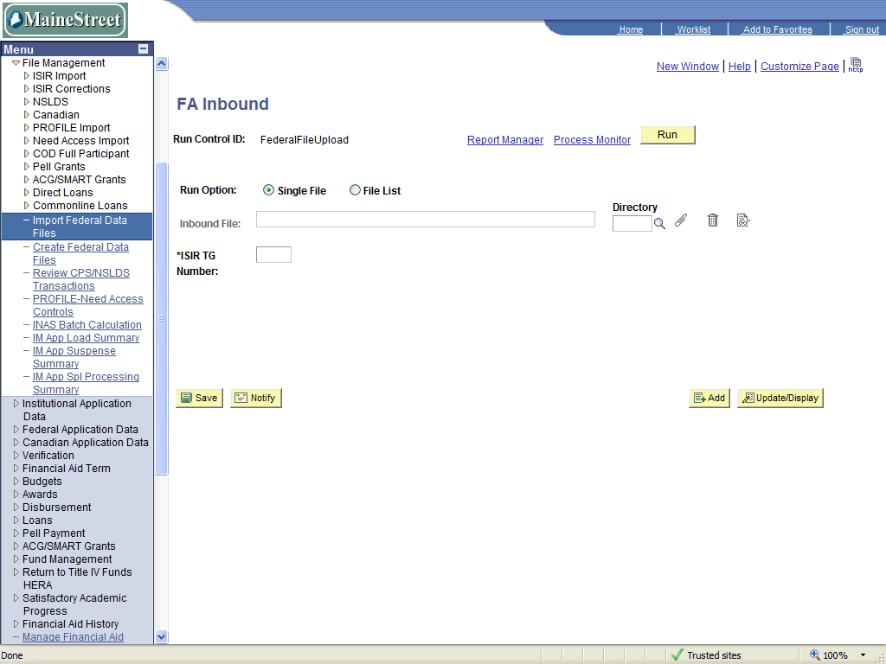Click the http copy URL icon
The height and width of the screenshot is (664, 886).
tap(856, 66)
